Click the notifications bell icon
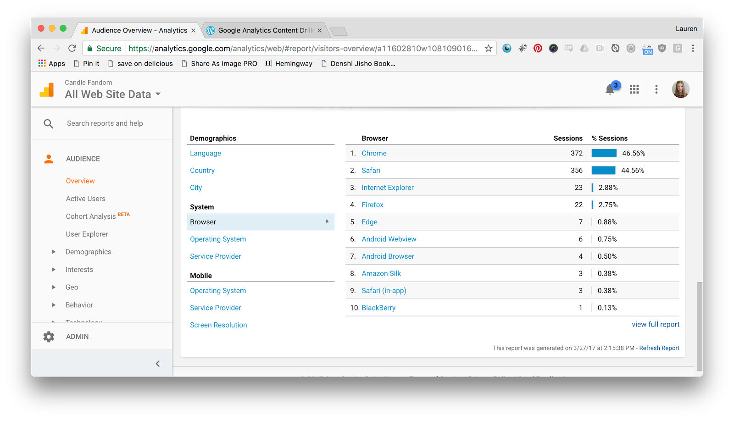734x421 pixels. pos(610,89)
